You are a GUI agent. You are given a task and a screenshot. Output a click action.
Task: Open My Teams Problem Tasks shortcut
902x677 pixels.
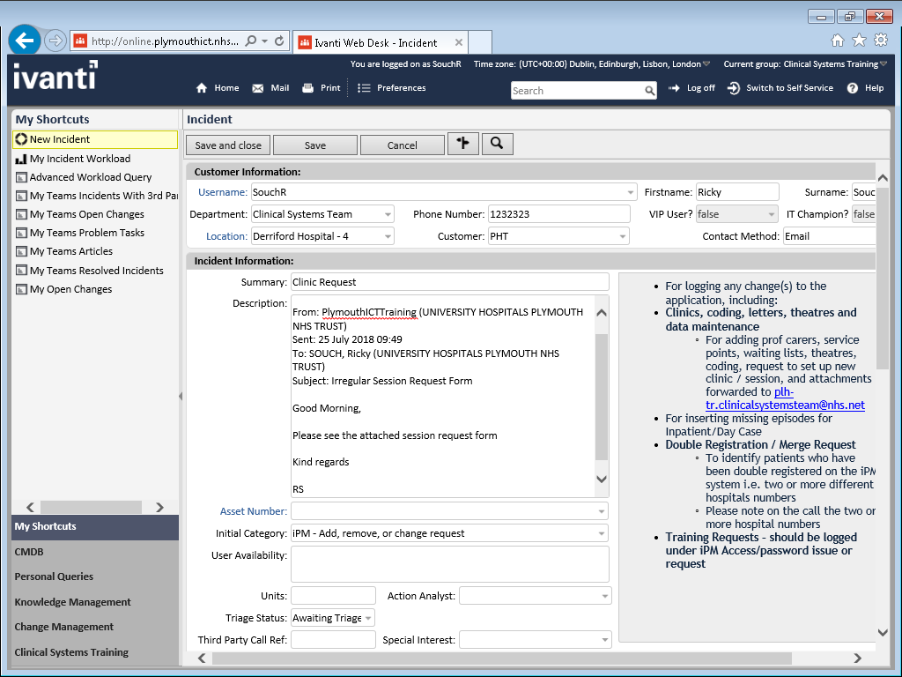(87, 233)
